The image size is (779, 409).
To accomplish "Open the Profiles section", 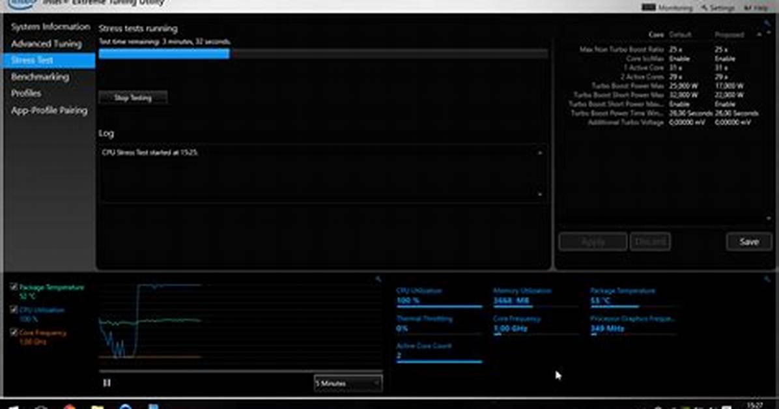I will pos(26,93).
